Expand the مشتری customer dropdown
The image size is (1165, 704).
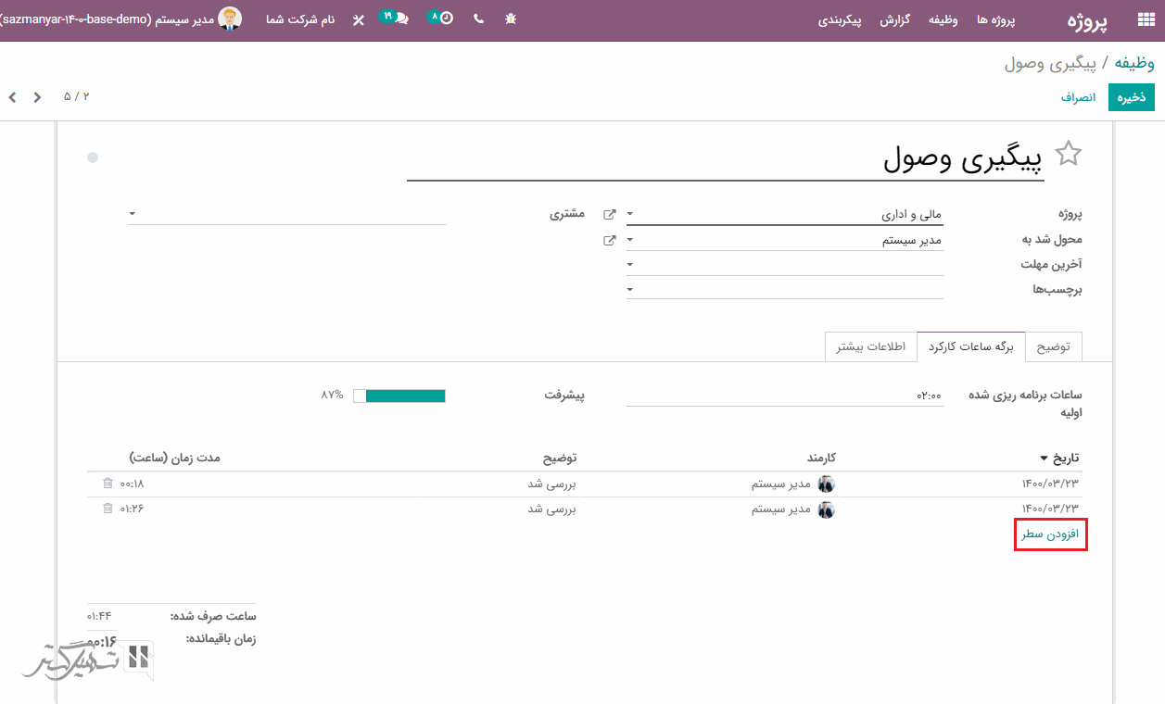coord(133,214)
